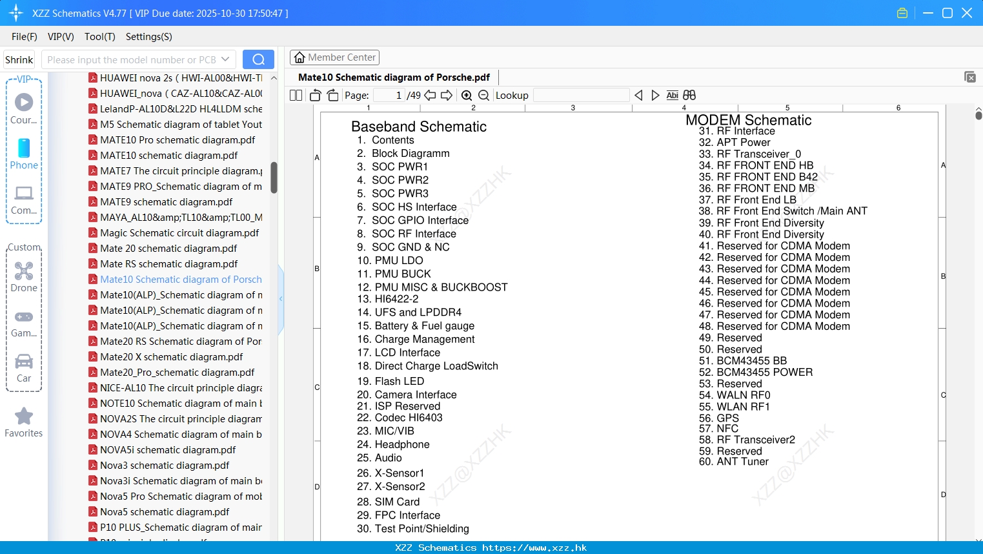983x554 pixels.
Task: Open the Car category
Action: [x=24, y=368]
